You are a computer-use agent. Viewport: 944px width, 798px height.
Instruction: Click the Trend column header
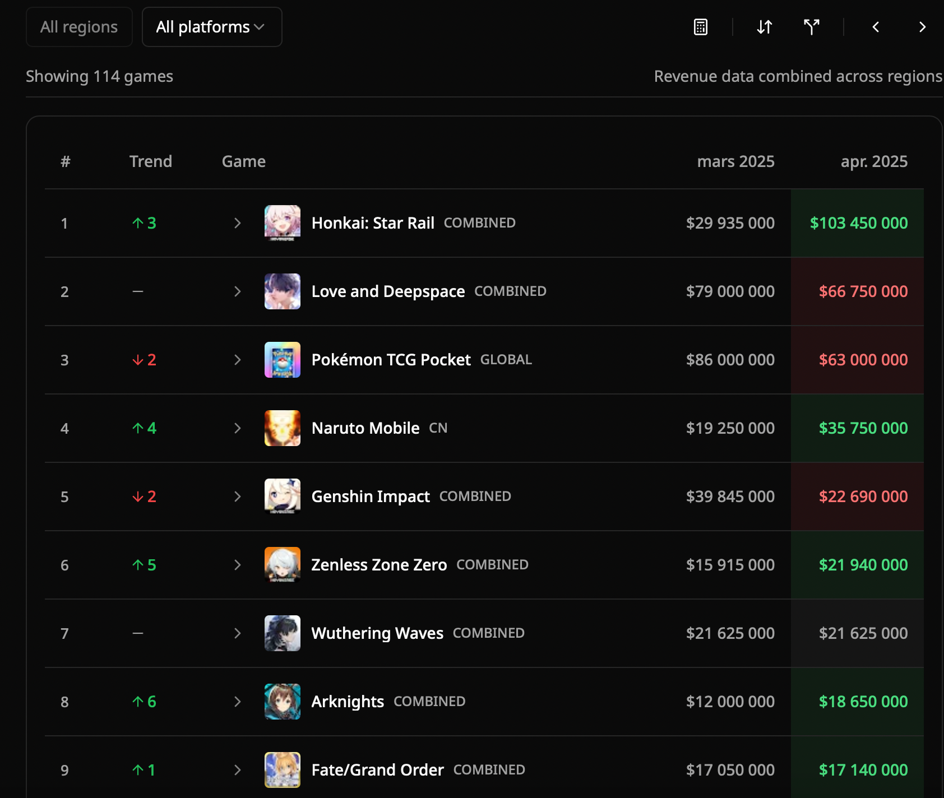coord(150,161)
